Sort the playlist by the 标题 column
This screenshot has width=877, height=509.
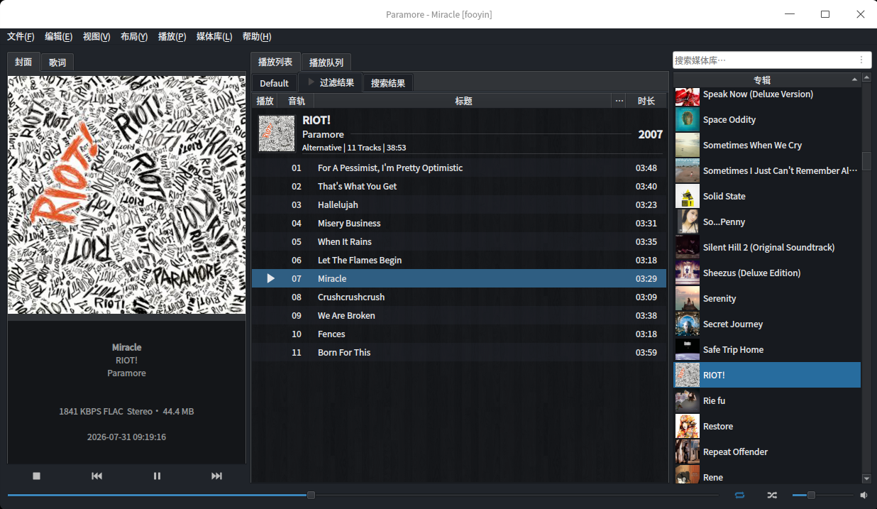tap(463, 101)
